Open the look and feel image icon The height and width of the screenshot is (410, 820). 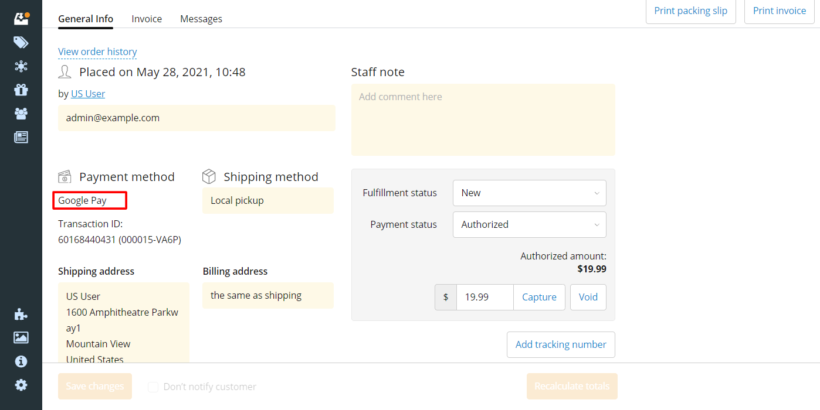(21, 337)
